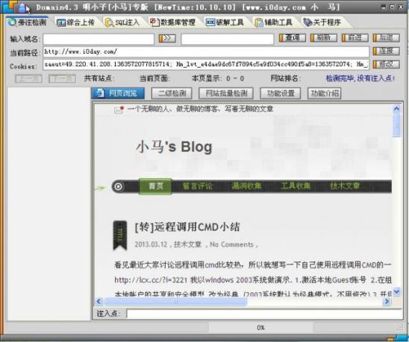Click the vertical scrollbar down arrow

coord(396,291)
